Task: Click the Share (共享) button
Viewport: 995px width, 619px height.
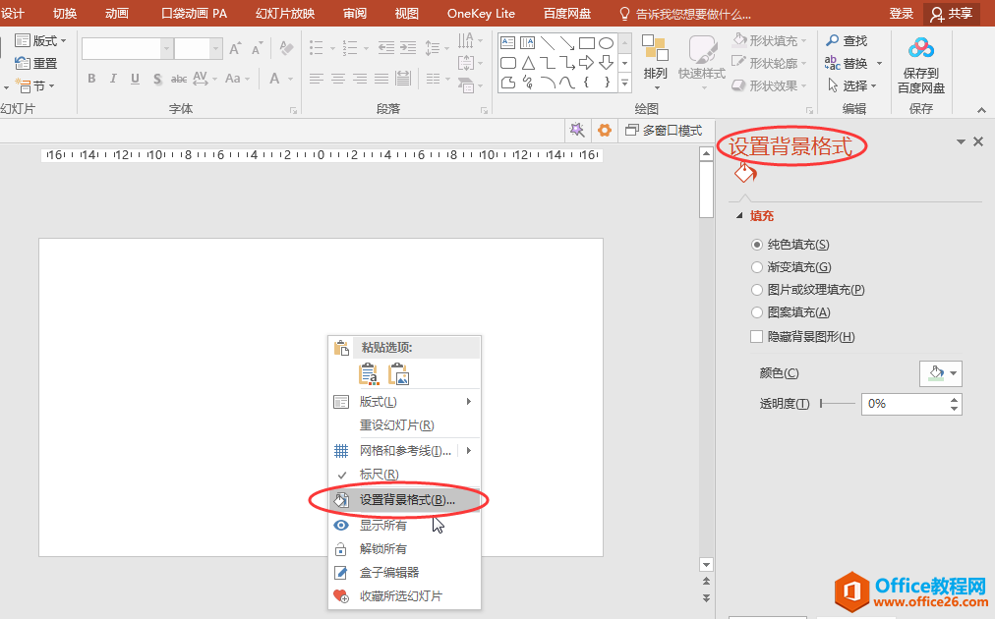Action: 952,14
